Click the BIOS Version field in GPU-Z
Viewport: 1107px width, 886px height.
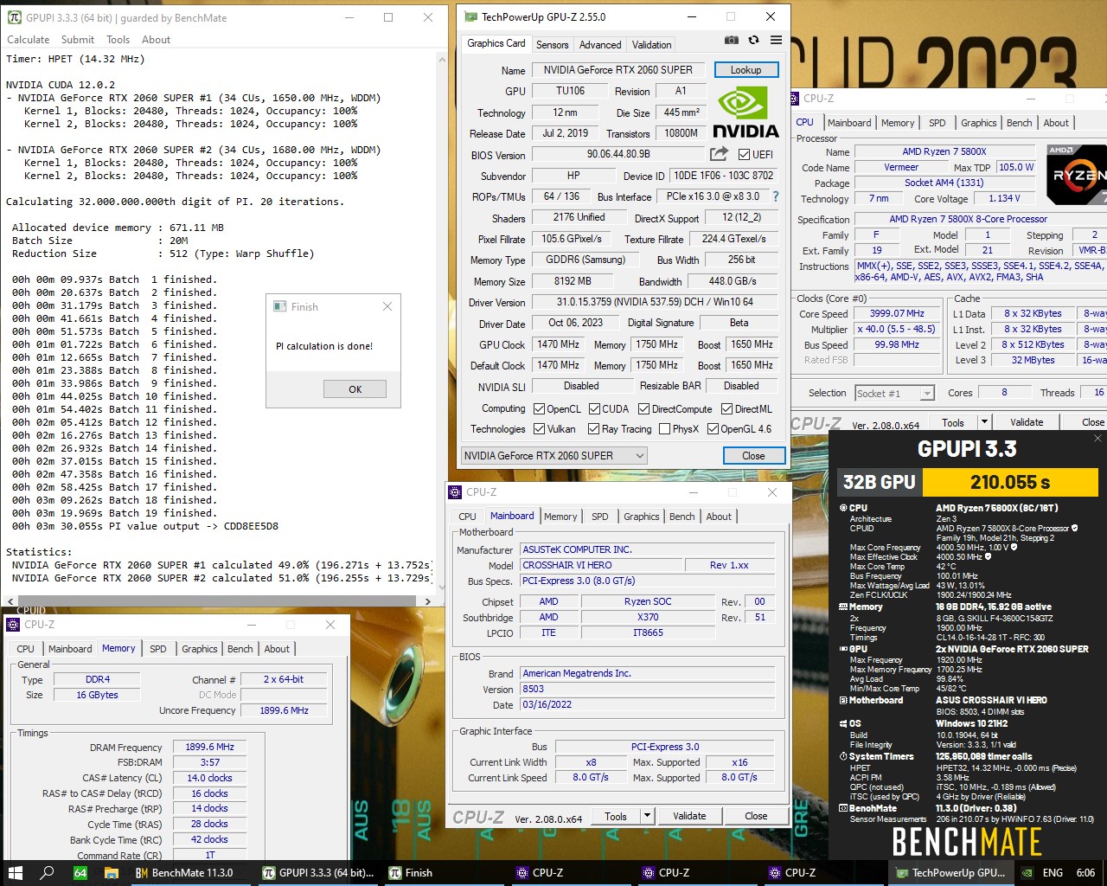(618, 155)
